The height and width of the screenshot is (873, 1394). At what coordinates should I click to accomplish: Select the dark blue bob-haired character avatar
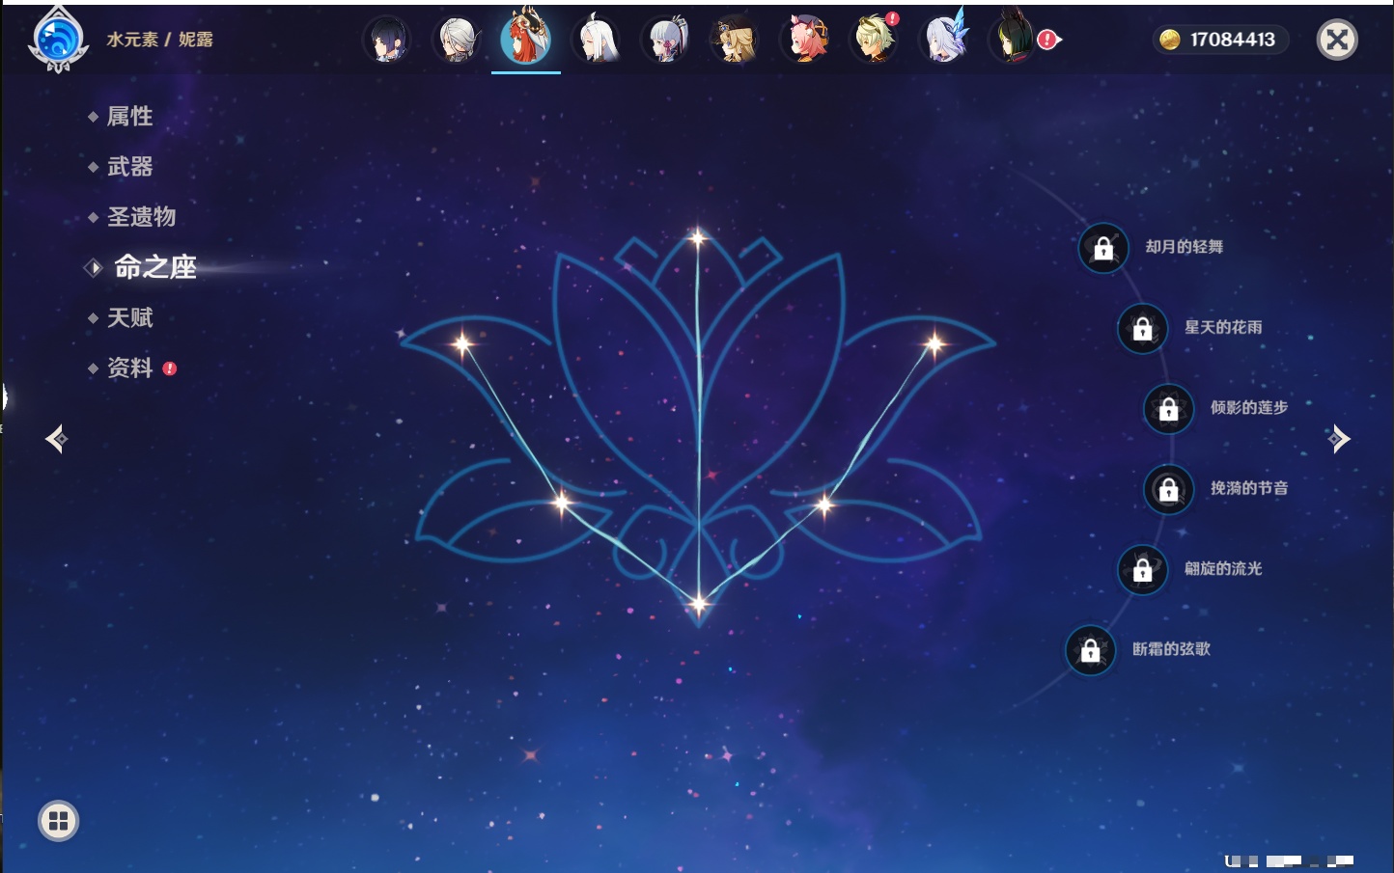(x=387, y=40)
